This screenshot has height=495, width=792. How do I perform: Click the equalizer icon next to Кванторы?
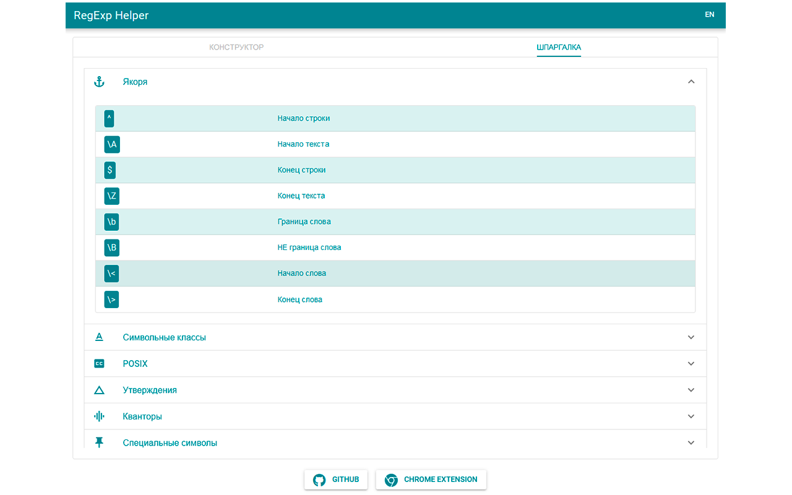(99, 416)
